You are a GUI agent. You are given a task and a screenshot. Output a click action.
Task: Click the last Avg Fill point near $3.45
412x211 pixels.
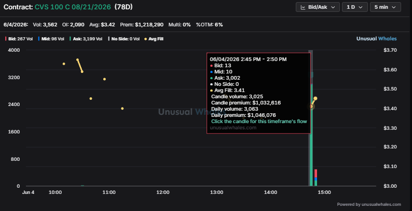coord(315,98)
